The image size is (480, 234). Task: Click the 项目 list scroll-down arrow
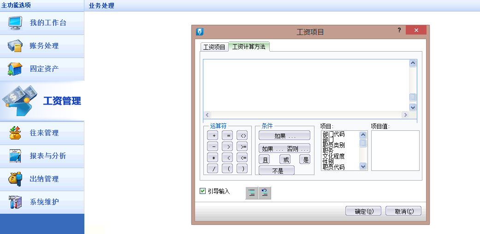[x=363, y=166]
